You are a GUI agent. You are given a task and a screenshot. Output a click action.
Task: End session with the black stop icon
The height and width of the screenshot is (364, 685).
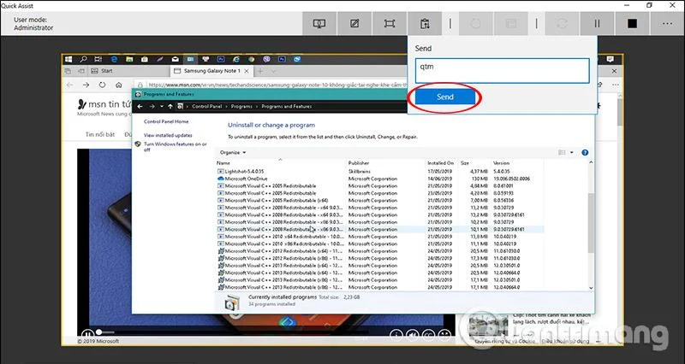632,24
